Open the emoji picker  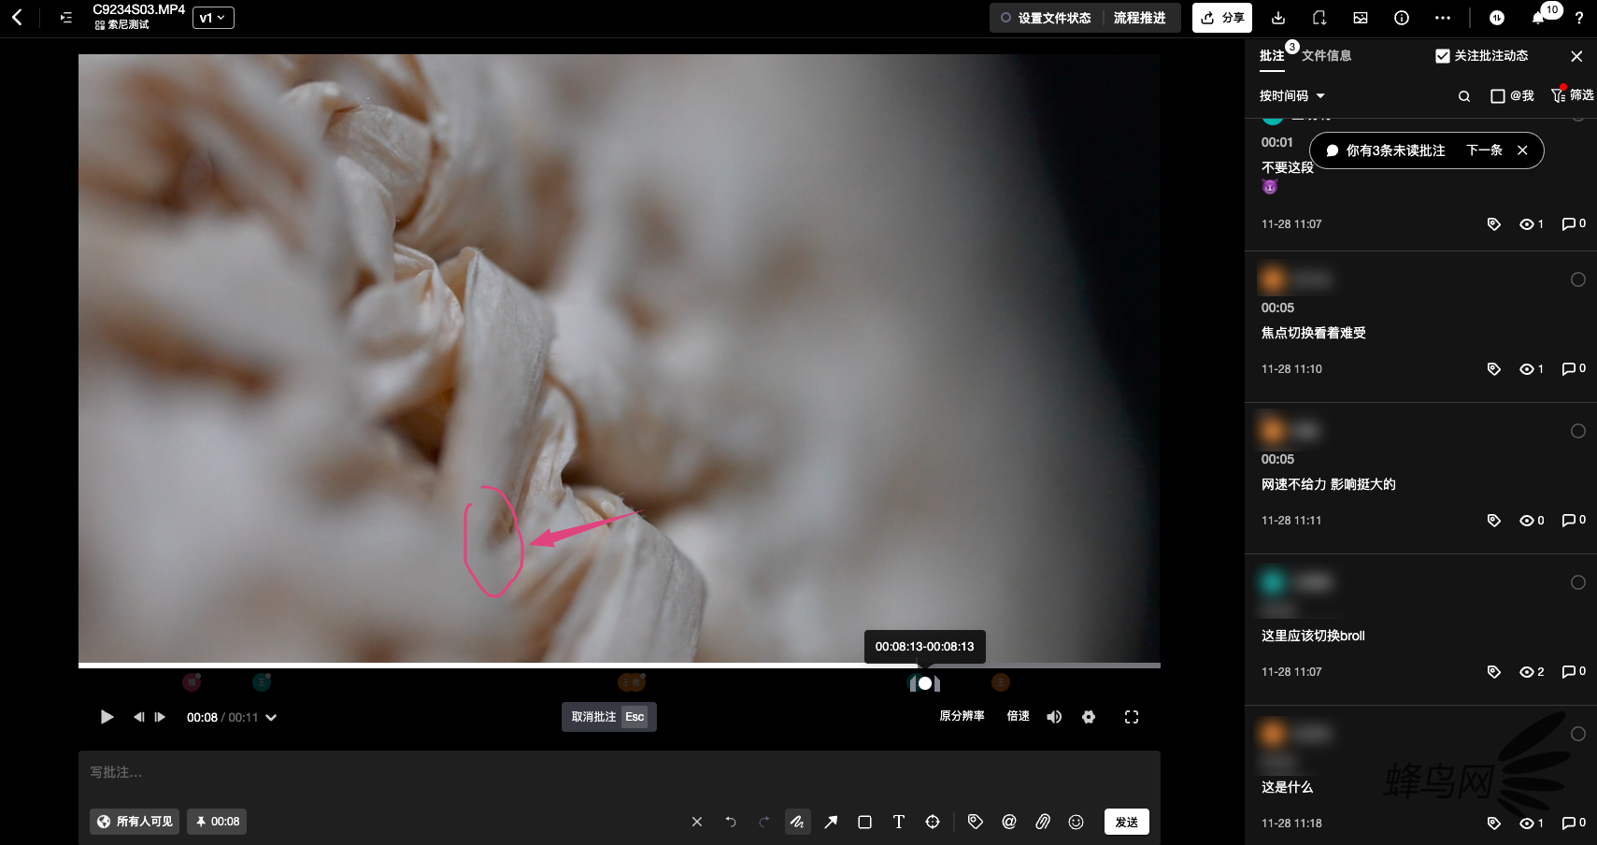(x=1076, y=822)
